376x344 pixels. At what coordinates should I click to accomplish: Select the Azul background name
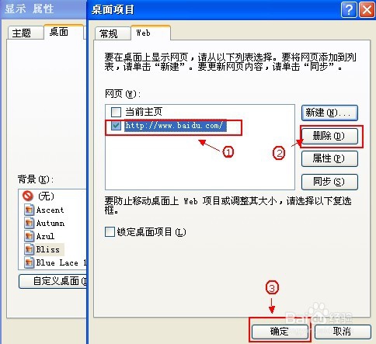45,236
